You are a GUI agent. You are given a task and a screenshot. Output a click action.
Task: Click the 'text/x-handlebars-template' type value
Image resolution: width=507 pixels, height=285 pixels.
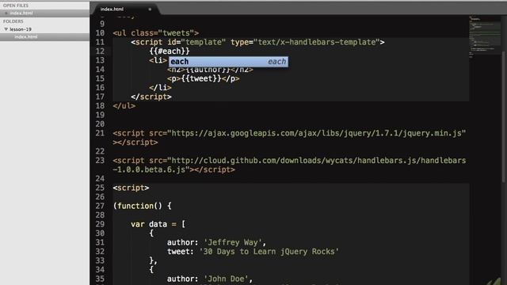click(316, 42)
